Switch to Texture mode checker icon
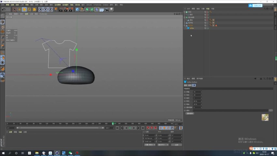The width and height of the screenshot is (277, 156). pos(3,27)
